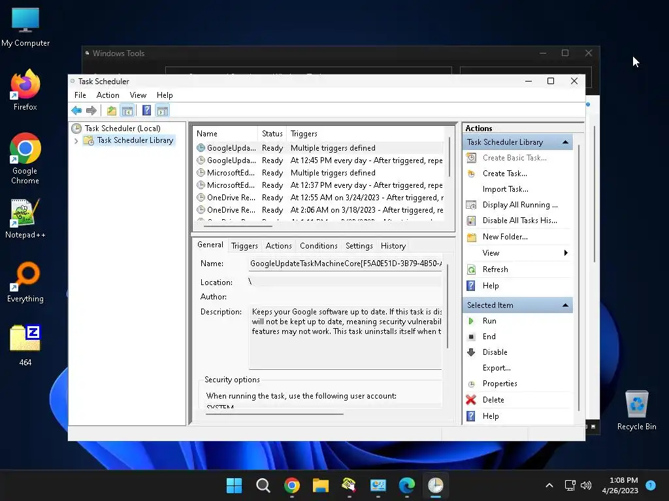Toggle the Show/Hide Console Tree toolbar icon
669x501 pixels.
[x=127, y=111]
